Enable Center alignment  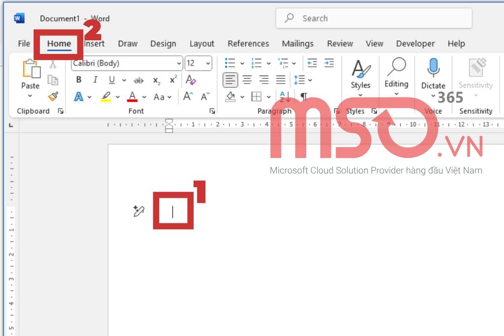[247, 80]
